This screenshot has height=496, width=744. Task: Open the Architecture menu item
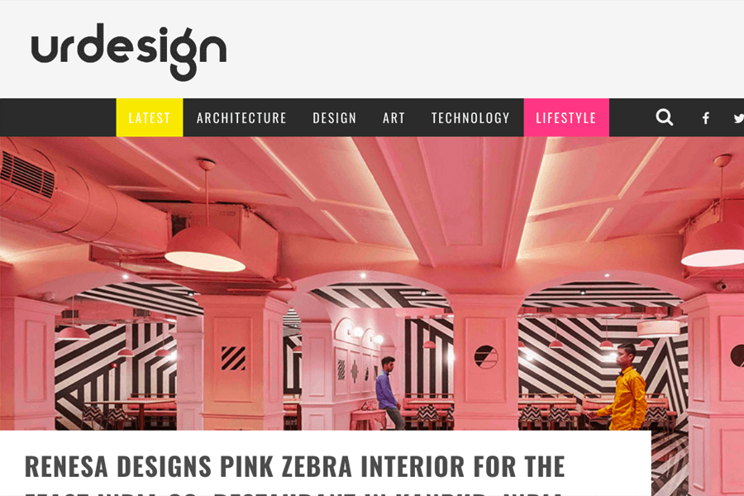pos(241,117)
